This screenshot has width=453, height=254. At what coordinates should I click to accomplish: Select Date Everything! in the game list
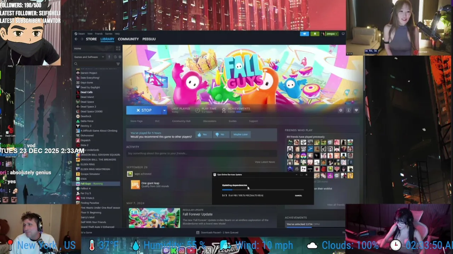pyautogui.click(x=90, y=78)
